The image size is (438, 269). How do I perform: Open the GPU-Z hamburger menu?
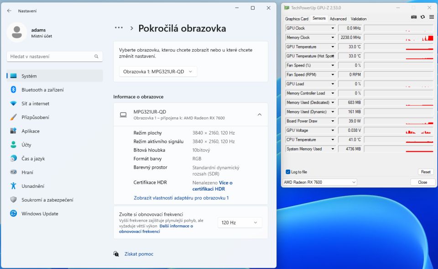tap(432, 17)
